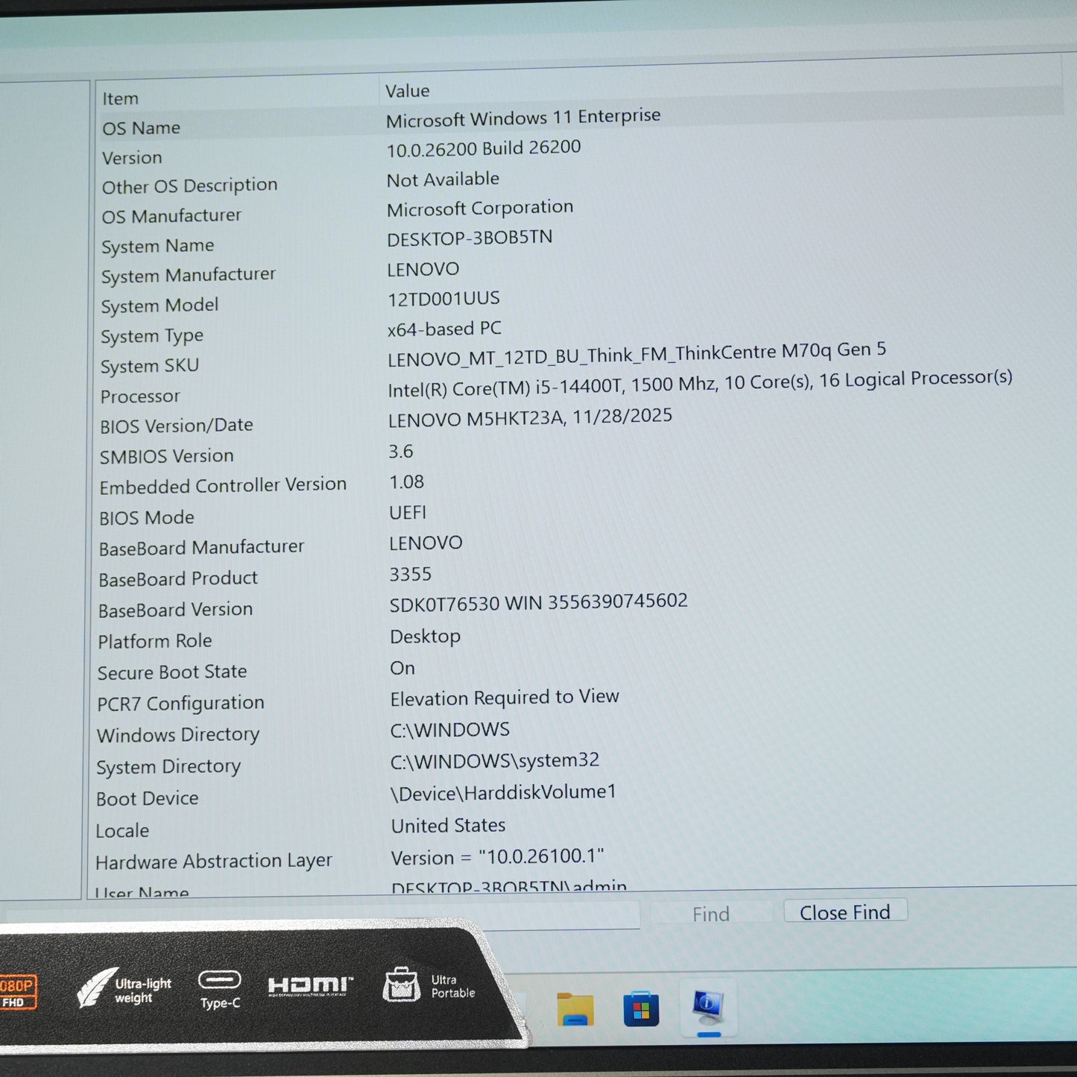The image size is (1077, 1077).
Task: Click the value Not Available
Action: pyautogui.click(x=443, y=180)
